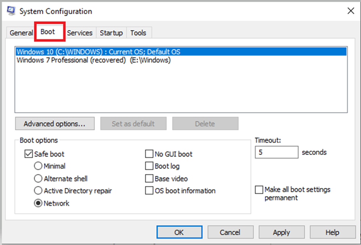Click the Timeout seconds input field

[276, 152]
